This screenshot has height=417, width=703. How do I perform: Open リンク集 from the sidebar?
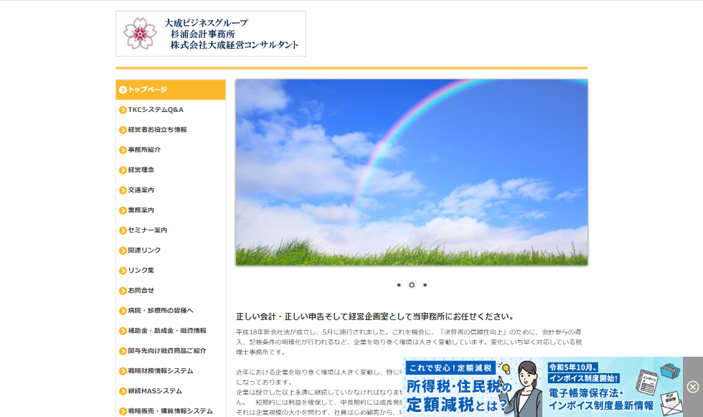pyautogui.click(x=141, y=271)
